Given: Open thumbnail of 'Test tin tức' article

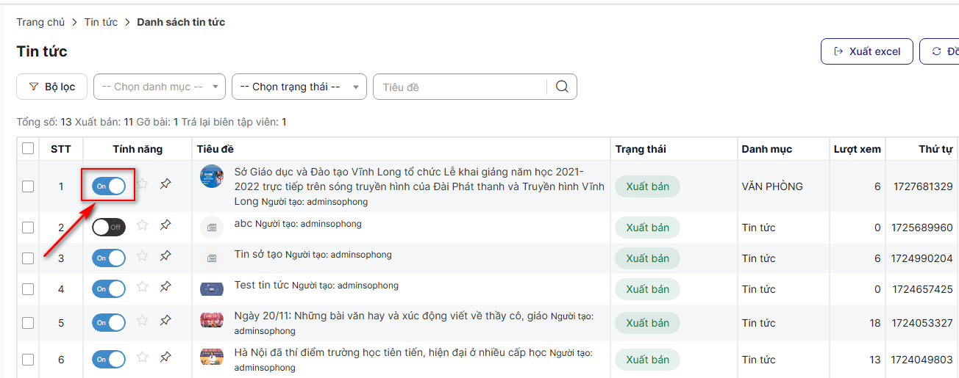Looking at the screenshot, I should pyautogui.click(x=212, y=288).
